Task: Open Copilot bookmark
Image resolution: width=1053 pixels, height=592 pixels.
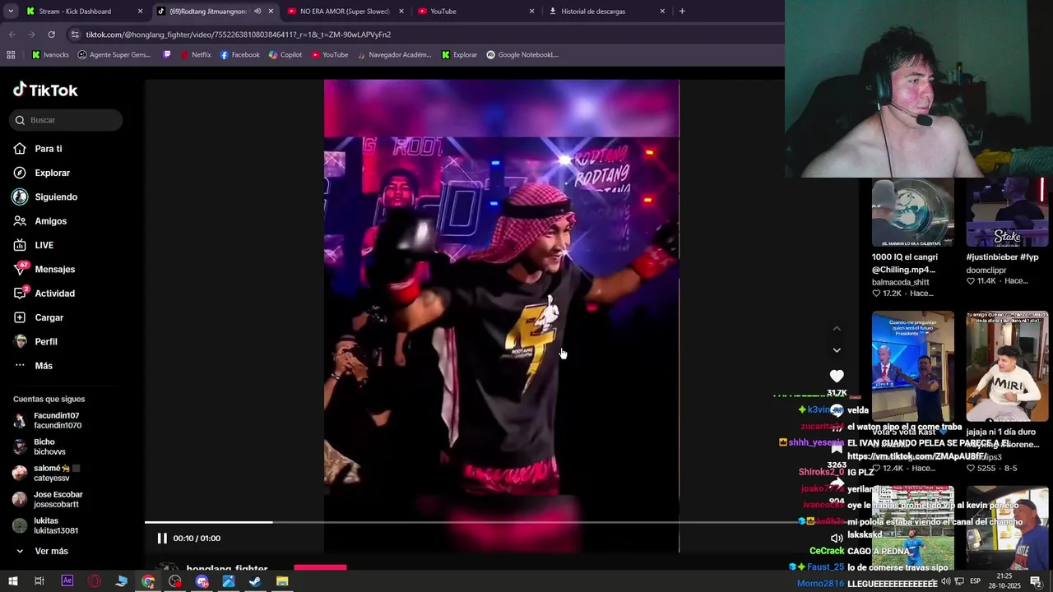Action: pos(285,55)
